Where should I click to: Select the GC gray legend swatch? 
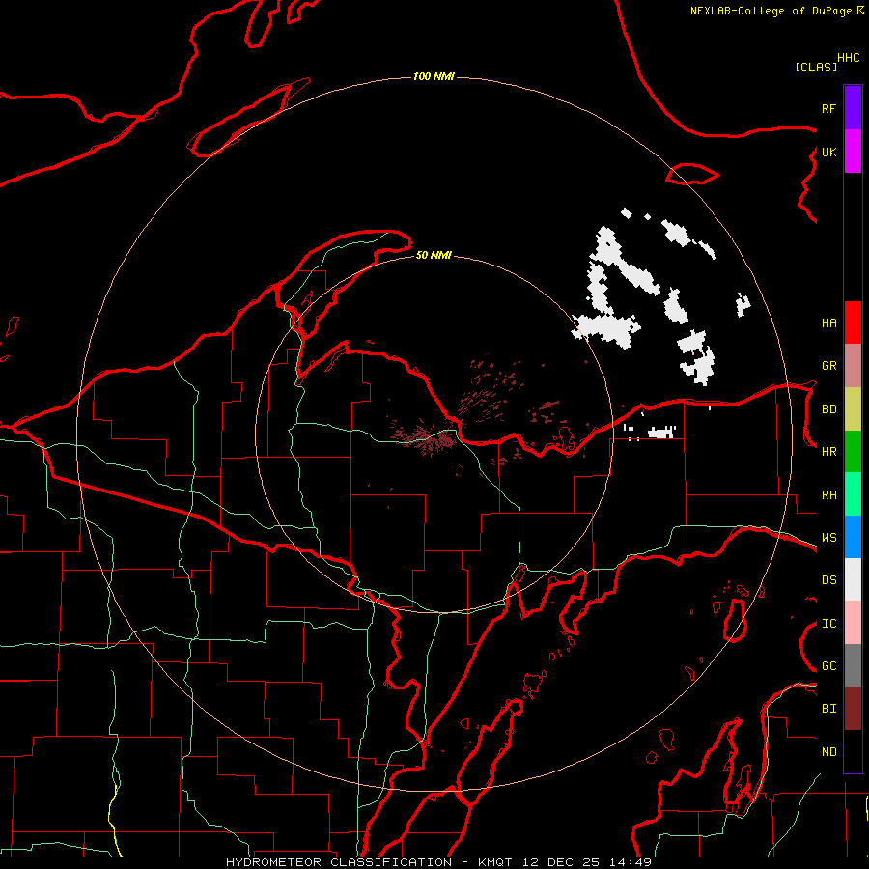point(853,665)
